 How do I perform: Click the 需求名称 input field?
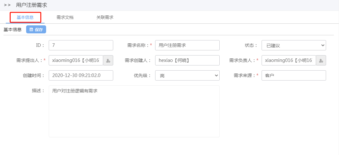[187, 45]
